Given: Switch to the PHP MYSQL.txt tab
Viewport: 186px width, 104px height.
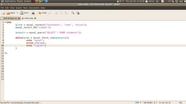Looking at the screenshot, I should pyautogui.click(x=10, y=18).
